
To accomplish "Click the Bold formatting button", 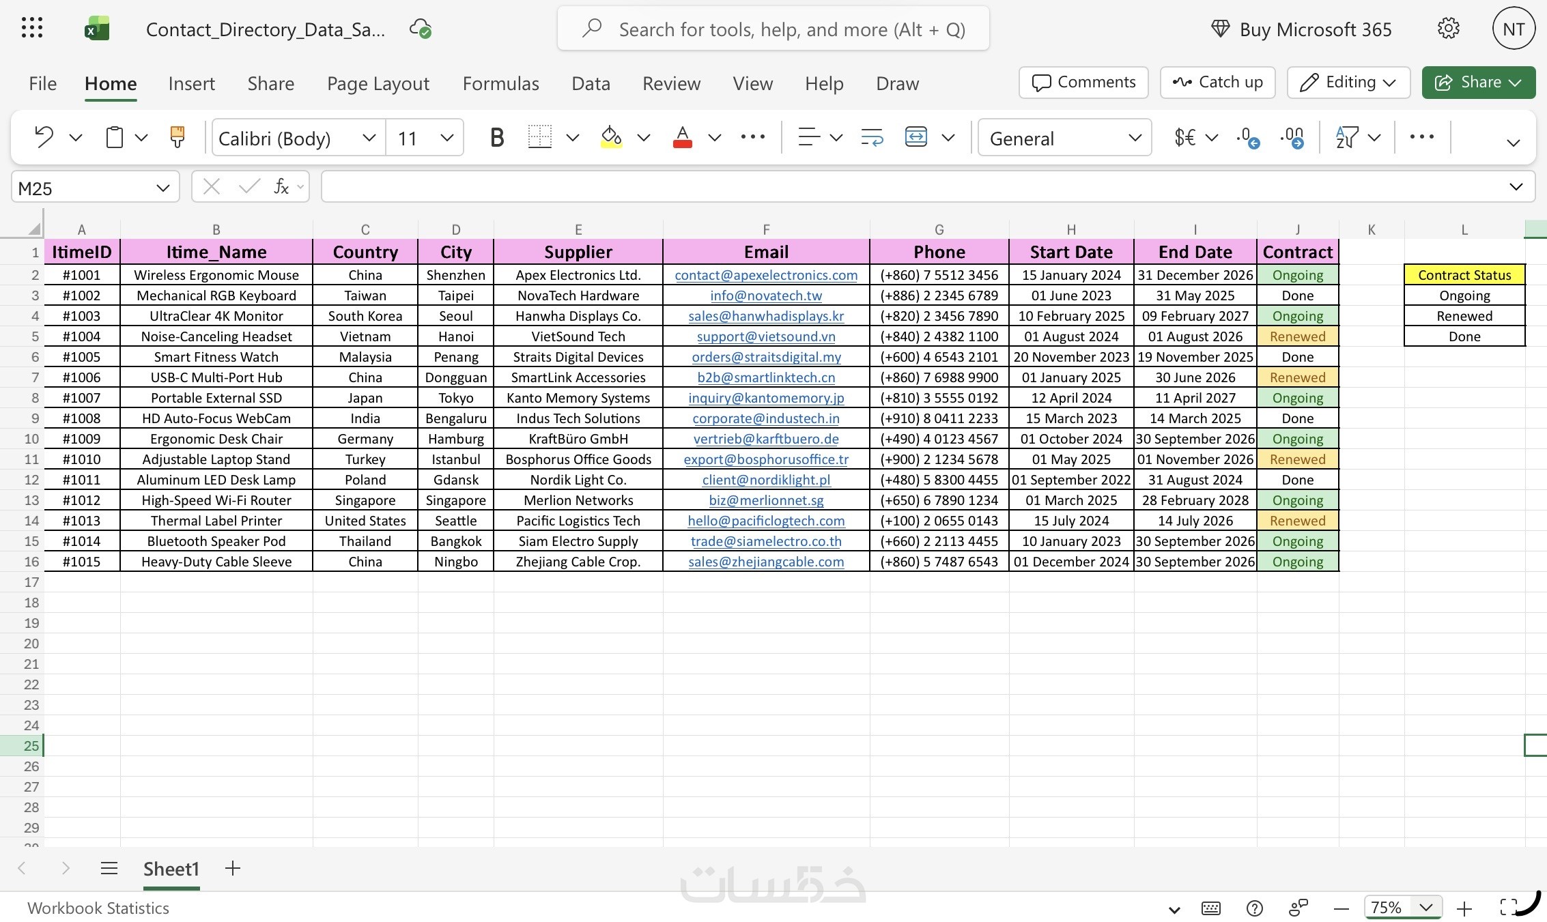I will 497,137.
